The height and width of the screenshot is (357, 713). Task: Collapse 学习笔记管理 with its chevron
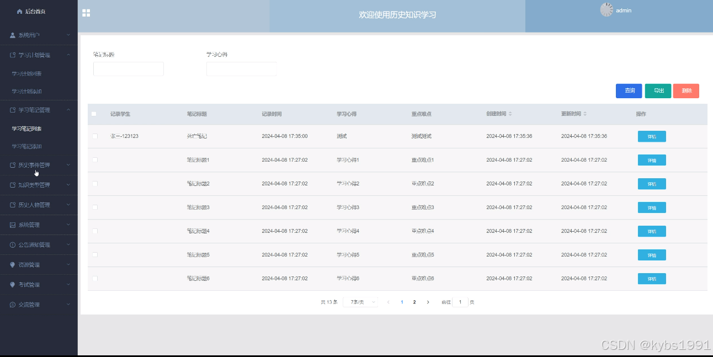[68, 110]
